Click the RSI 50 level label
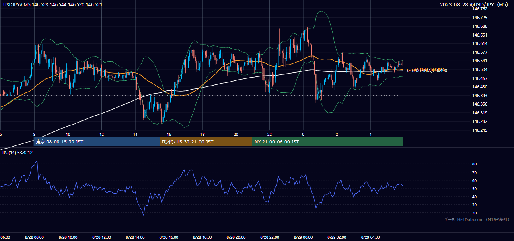Screen dimensions: 514x241 [x=474, y=188]
